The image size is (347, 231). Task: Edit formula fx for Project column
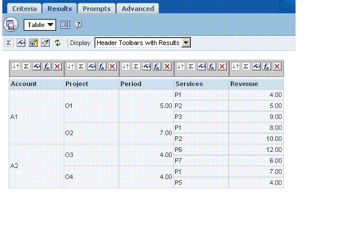click(x=102, y=66)
